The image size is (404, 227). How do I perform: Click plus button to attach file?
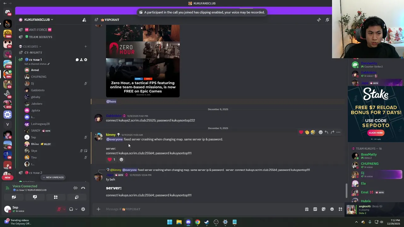[98, 209]
